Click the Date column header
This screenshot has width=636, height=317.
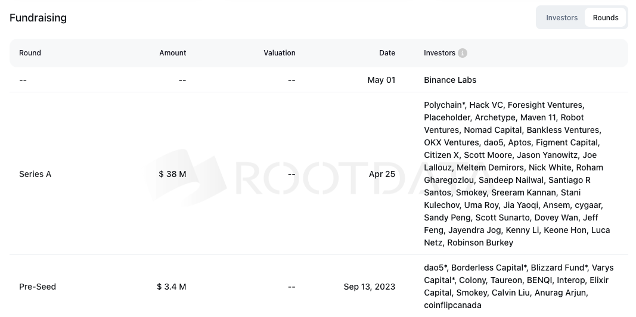point(387,53)
